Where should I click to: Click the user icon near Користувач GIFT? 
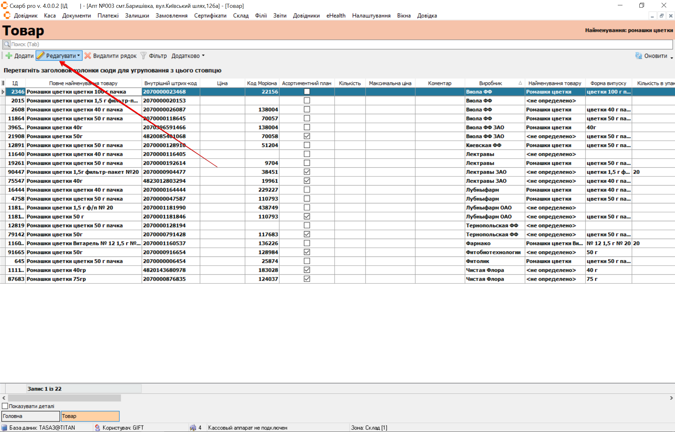[x=97, y=428]
